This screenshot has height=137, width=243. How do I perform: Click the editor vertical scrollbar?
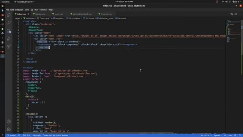click(242, 37)
